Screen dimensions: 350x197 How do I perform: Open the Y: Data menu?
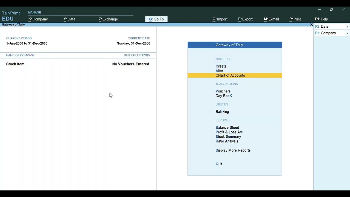click(x=69, y=19)
